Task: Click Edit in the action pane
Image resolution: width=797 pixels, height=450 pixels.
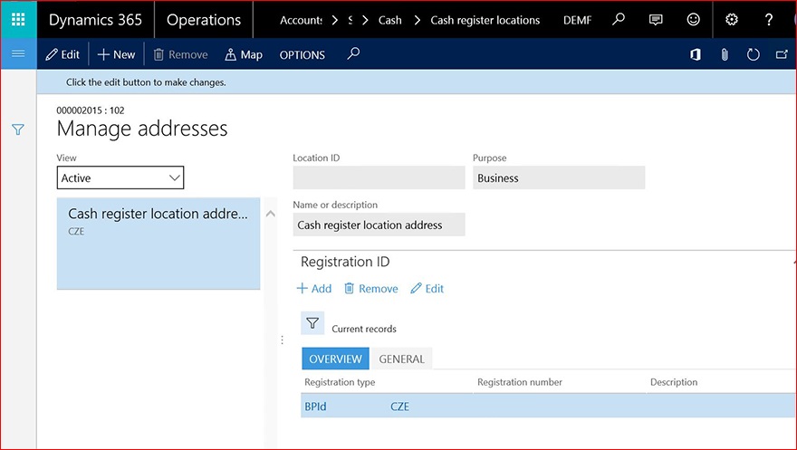Action: coord(62,54)
